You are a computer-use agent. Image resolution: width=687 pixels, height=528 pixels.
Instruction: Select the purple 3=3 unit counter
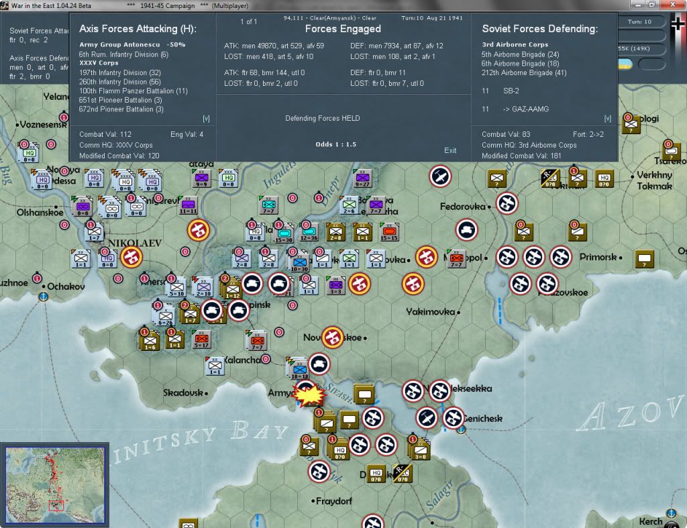pyautogui.click(x=335, y=285)
